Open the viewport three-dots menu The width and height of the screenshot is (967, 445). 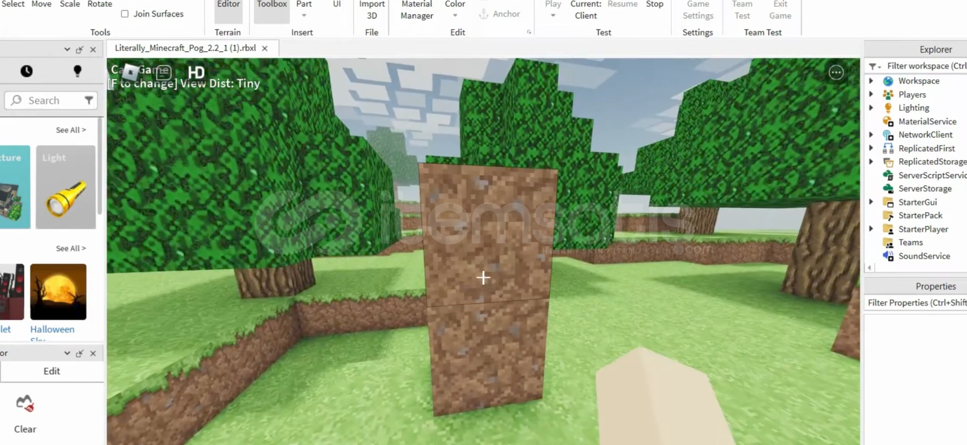coord(836,73)
